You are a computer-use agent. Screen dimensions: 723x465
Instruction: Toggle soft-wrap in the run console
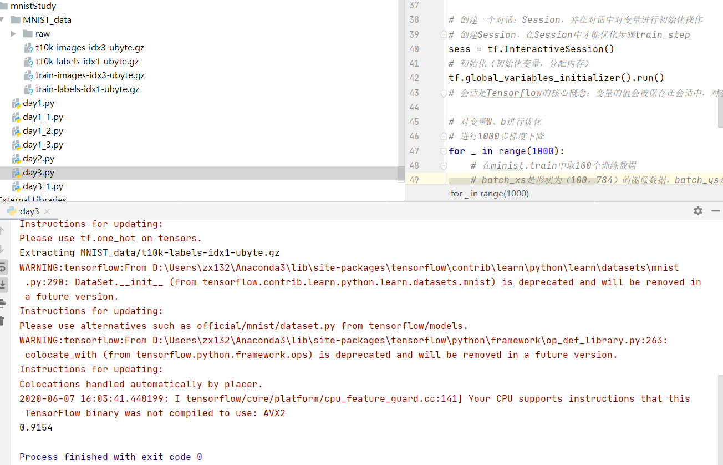(3, 267)
